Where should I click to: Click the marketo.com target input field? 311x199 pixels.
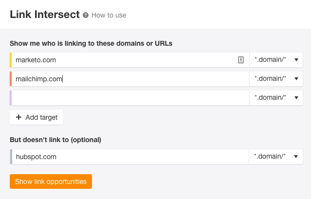[x=130, y=60]
